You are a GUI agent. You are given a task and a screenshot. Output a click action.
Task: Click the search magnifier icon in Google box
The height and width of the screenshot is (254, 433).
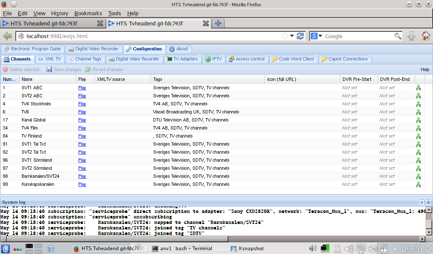pyautogui.click(x=397, y=36)
